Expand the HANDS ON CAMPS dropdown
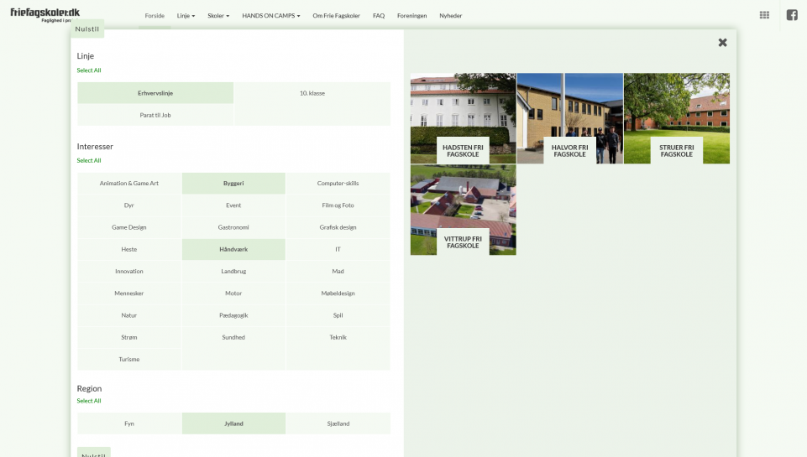 [270, 16]
